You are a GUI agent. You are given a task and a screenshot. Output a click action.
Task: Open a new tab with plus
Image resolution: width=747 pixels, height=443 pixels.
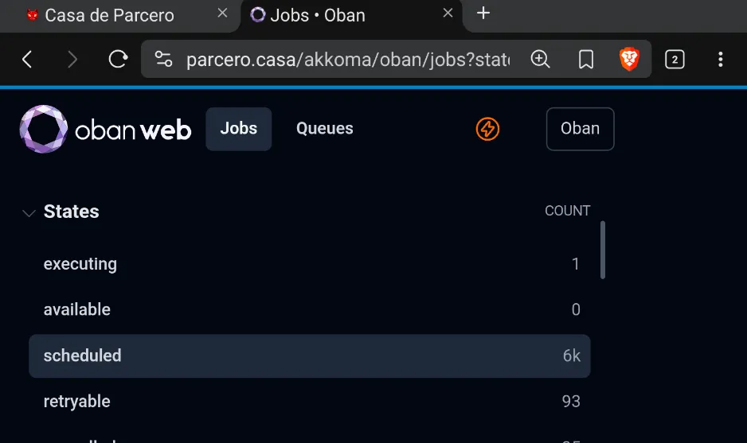483,14
